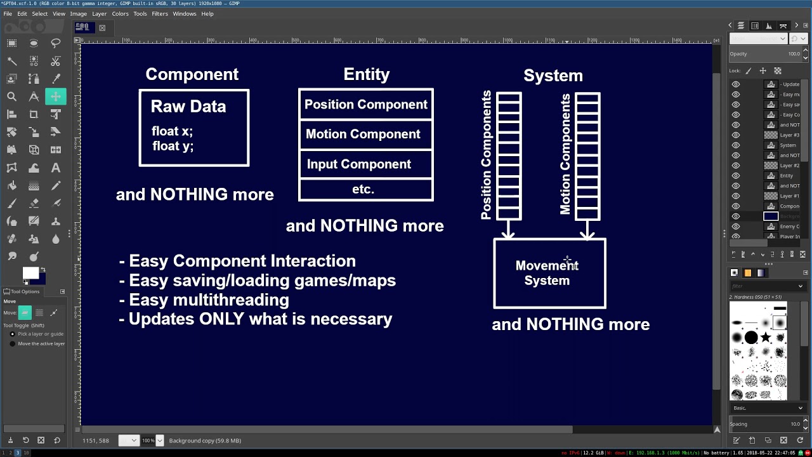Toggle lock alpha channel checkerboard icon
812x457 pixels.
tap(778, 70)
